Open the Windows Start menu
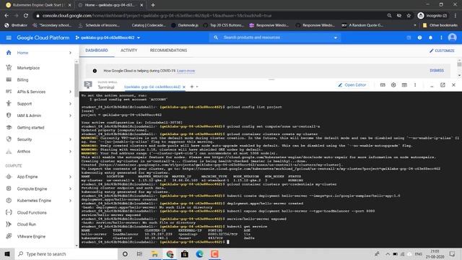Viewport: 462px width, 260px height. pyautogui.click(x=7, y=253)
